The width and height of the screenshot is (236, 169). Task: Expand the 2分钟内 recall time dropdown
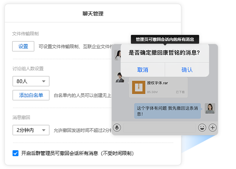click(x=31, y=130)
